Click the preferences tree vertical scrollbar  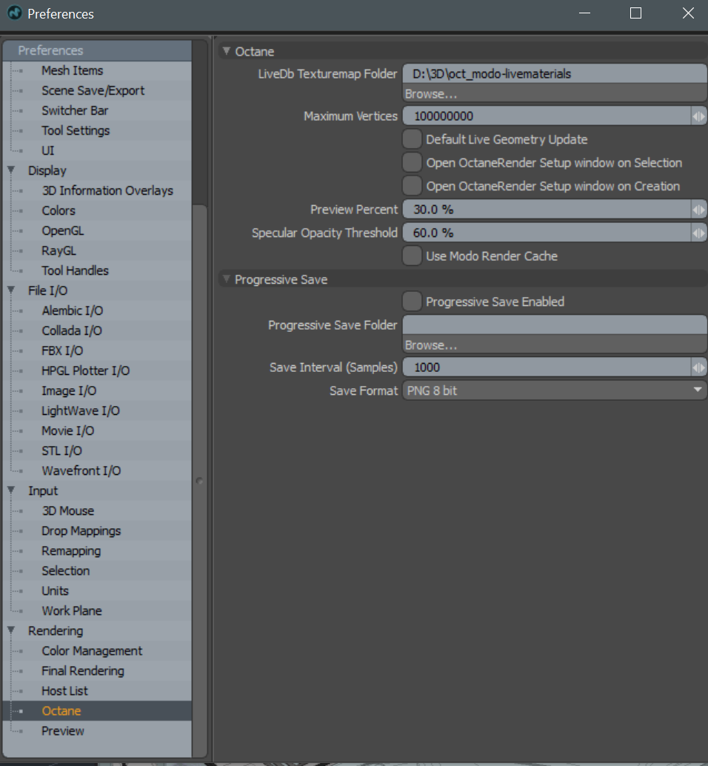coord(200,480)
